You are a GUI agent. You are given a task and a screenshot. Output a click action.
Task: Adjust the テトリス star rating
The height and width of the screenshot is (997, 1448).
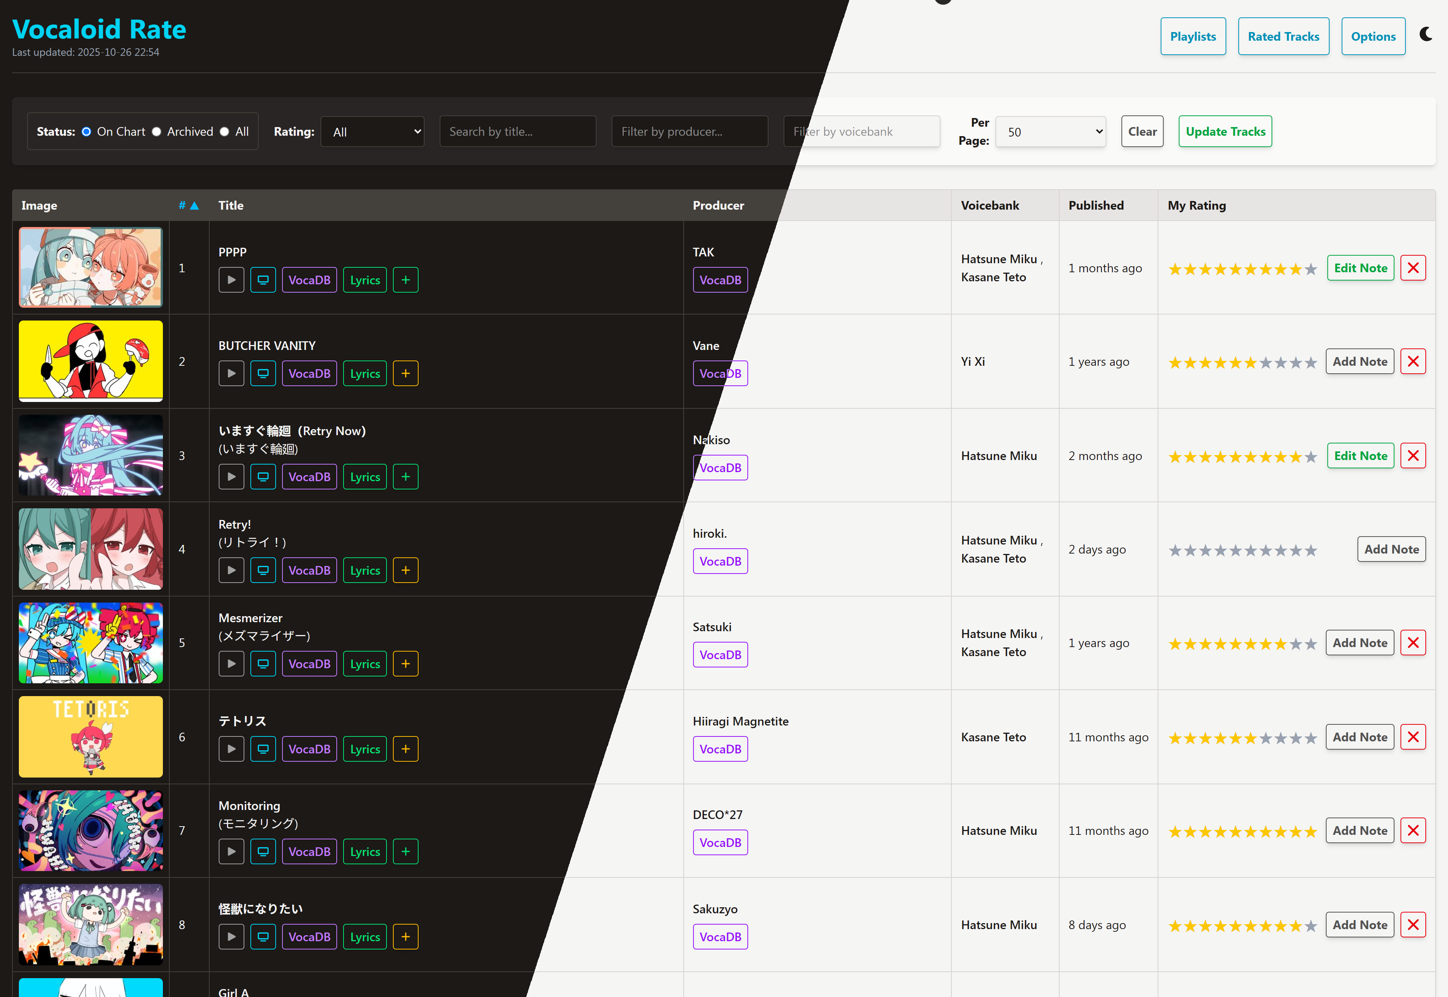coord(1242,738)
